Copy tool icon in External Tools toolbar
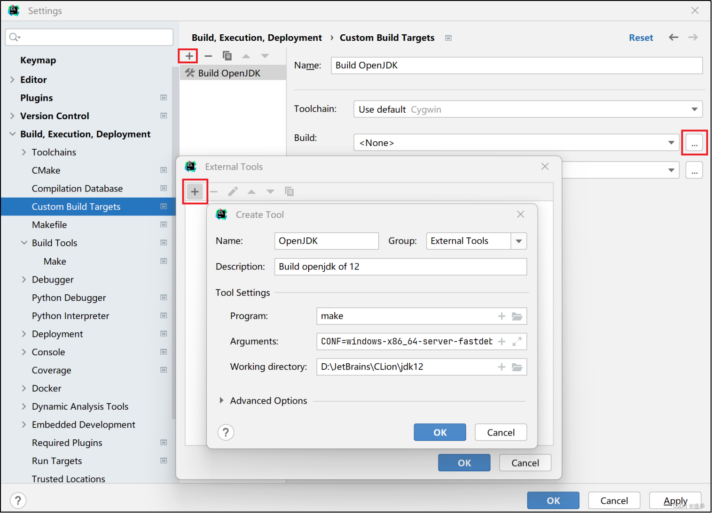Image resolution: width=712 pixels, height=513 pixels. [x=289, y=191]
